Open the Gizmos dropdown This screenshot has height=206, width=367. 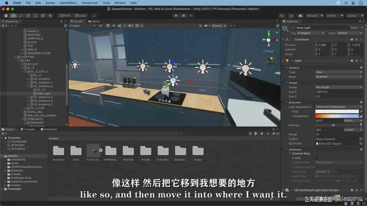(219, 26)
